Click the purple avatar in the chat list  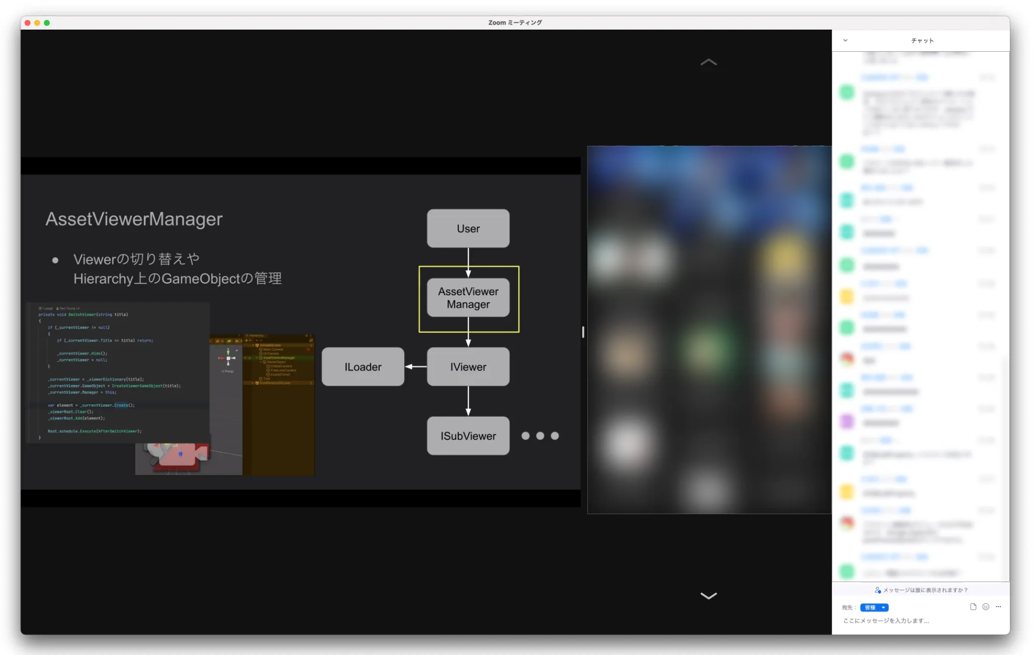coord(847,421)
